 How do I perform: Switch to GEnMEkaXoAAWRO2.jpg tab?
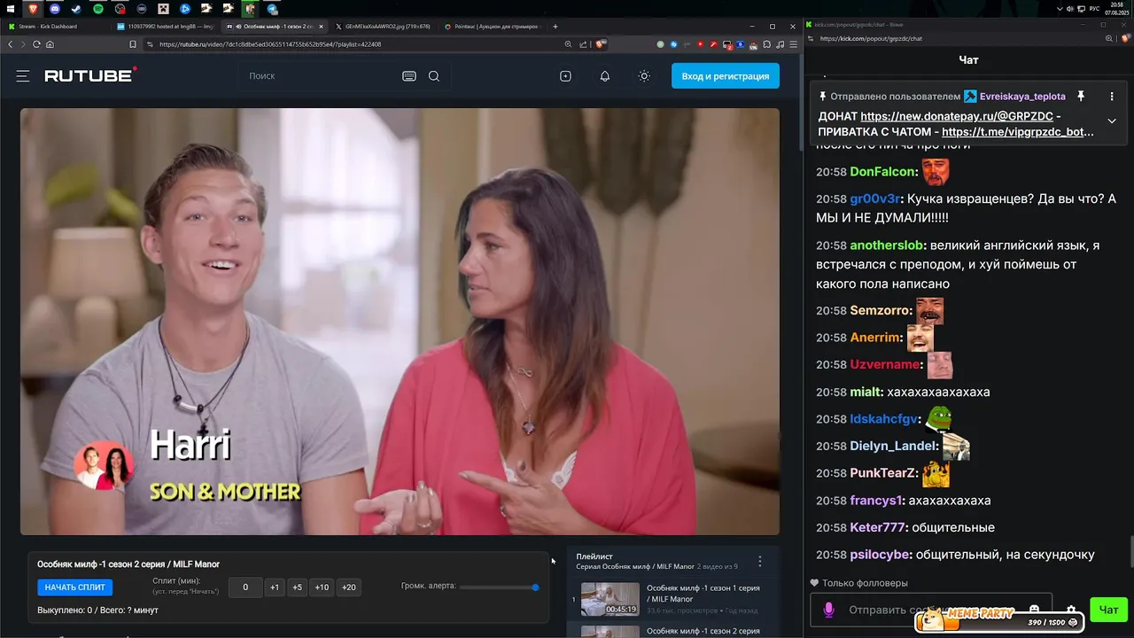(382, 27)
